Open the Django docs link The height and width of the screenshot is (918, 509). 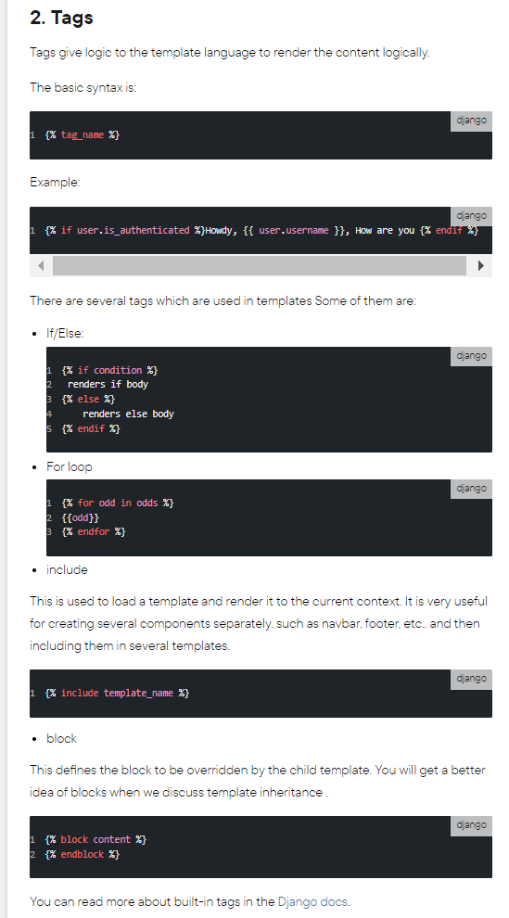(312, 901)
